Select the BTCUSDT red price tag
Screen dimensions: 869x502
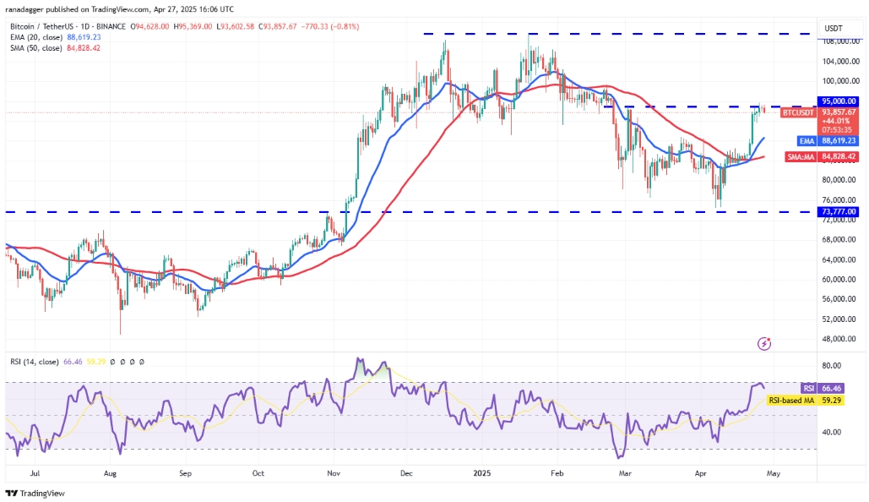pos(798,112)
